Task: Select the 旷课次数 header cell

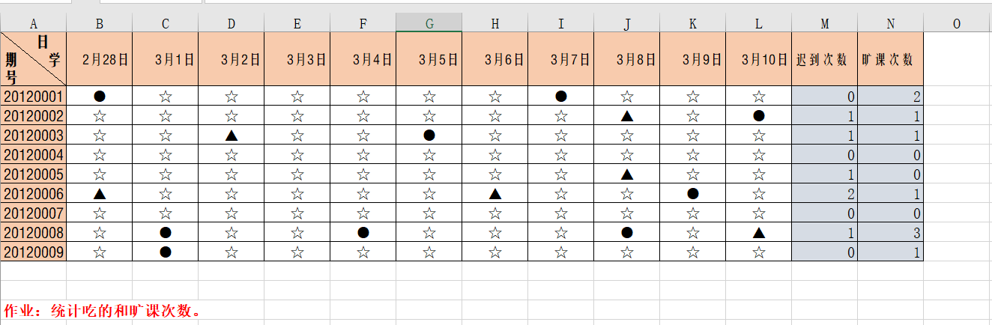Action: pos(891,59)
